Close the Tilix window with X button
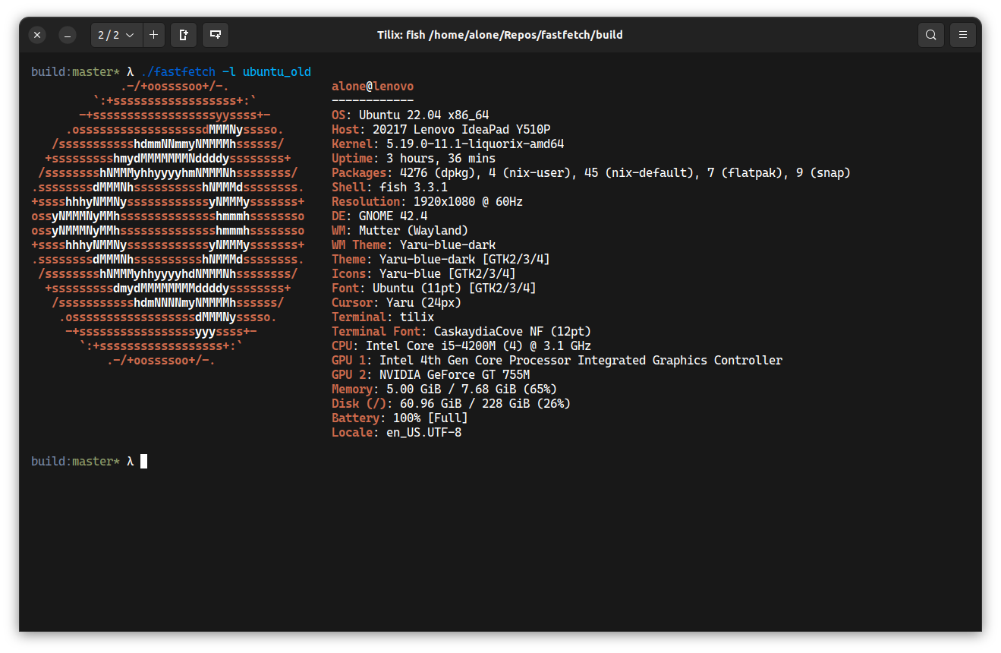Viewport: 1001px width, 653px height. coord(38,35)
